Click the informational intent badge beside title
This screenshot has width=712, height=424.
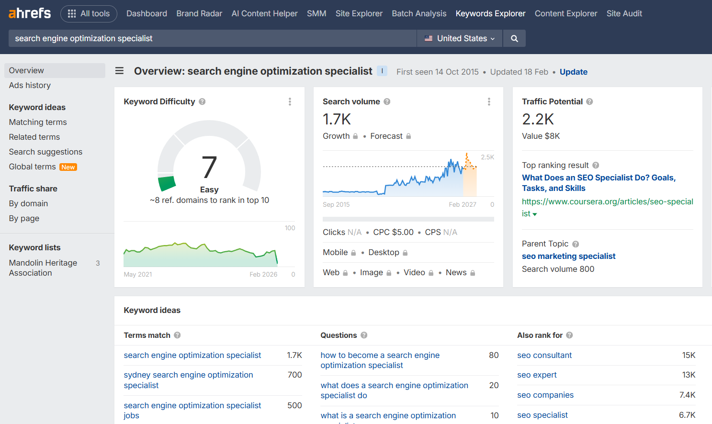tap(382, 71)
